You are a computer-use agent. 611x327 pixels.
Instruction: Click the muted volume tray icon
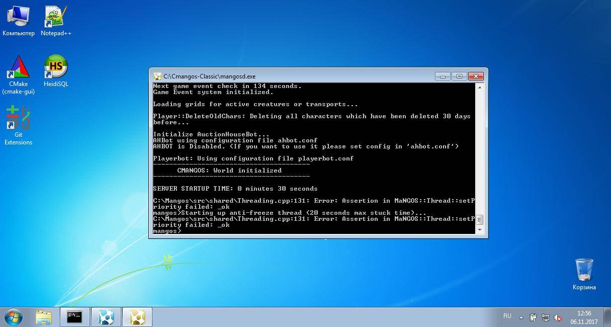point(558,317)
